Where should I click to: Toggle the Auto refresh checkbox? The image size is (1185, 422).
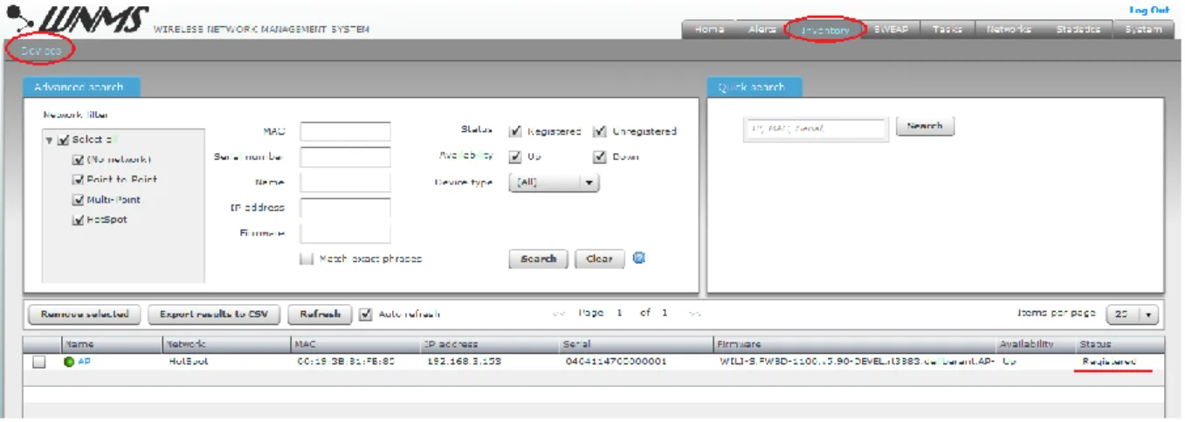click(x=366, y=314)
